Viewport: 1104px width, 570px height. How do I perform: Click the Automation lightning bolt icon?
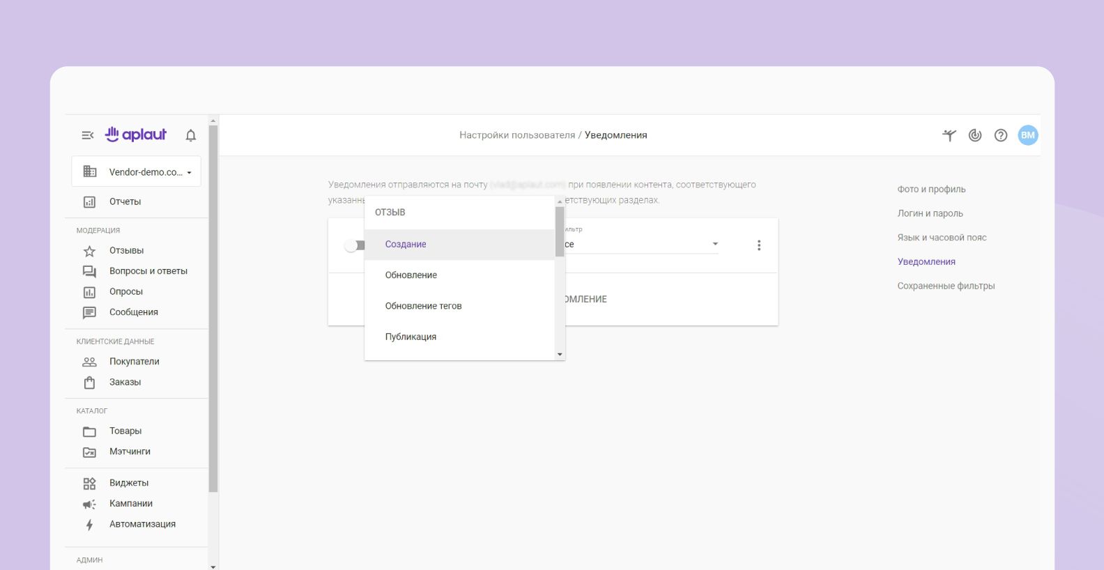89,525
